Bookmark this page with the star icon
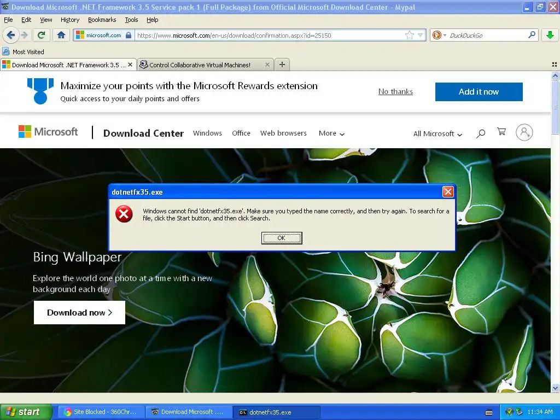Image resolution: width=560 pixels, height=420 pixels. (x=409, y=35)
